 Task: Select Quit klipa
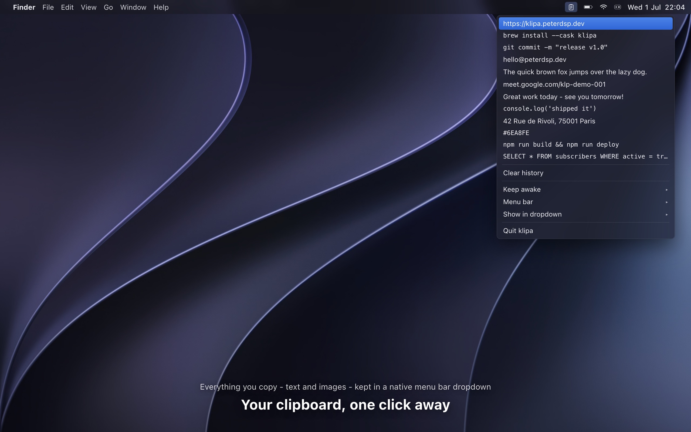point(585,231)
